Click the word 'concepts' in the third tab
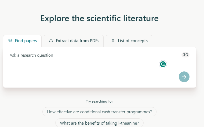This screenshot has height=127, width=204. (x=139, y=41)
